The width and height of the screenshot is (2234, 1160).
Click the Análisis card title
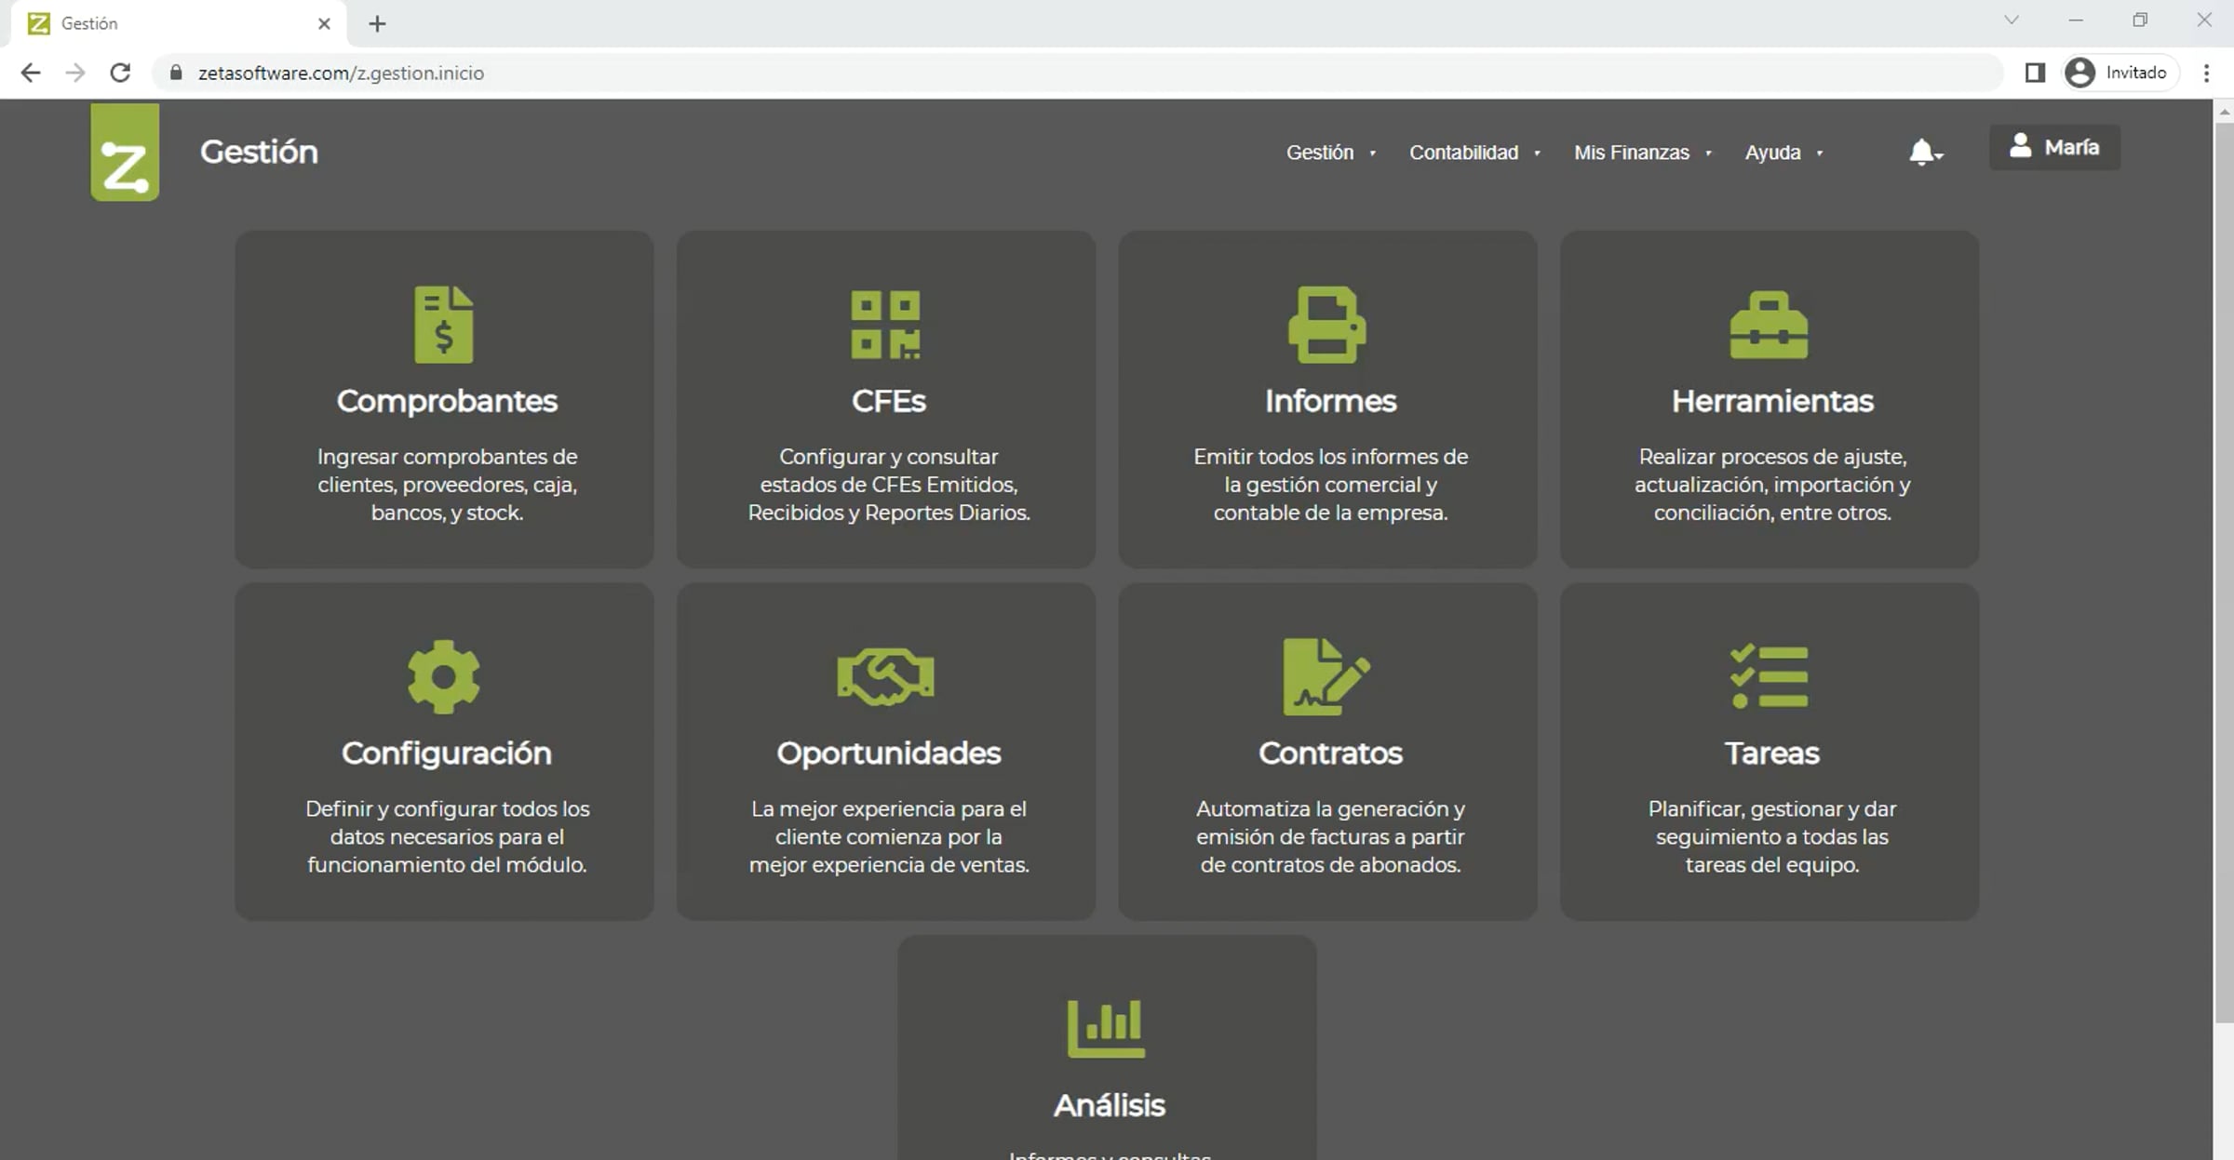point(1109,1105)
